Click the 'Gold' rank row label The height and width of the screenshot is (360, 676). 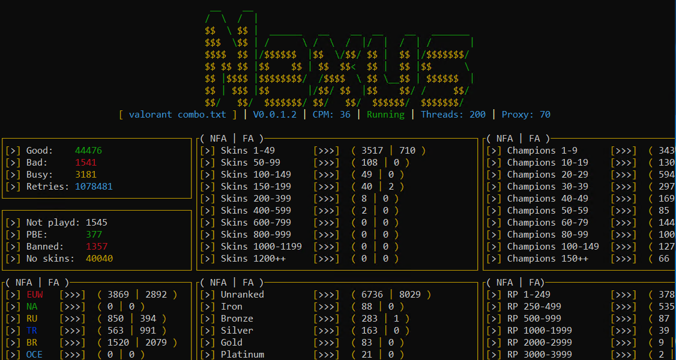click(232, 343)
